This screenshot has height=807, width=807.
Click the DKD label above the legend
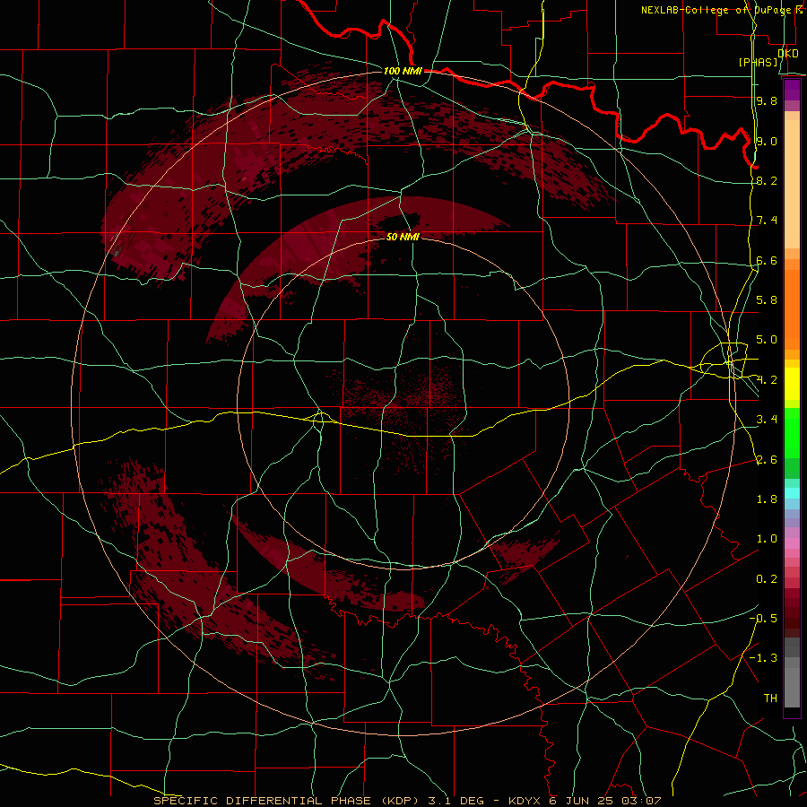click(x=788, y=54)
